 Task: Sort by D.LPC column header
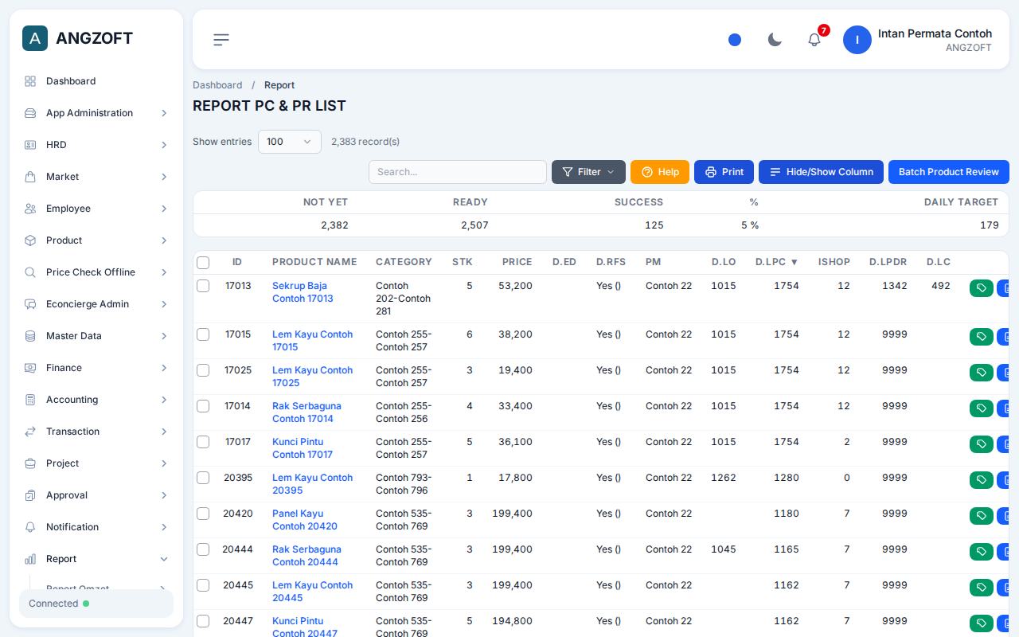coord(776,262)
